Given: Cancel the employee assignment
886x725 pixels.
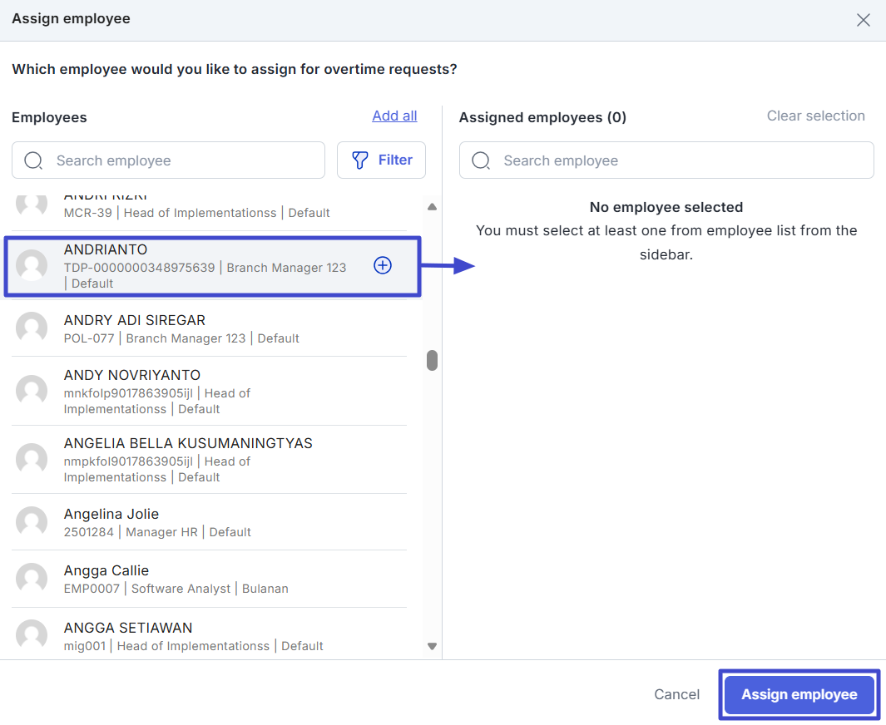Looking at the screenshot, I should (676, 694).
